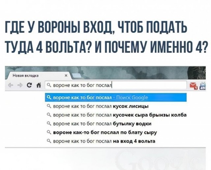Image resolution: width=211 pixels, height=170 pixels.
Task: Click magnifier icon beside бутылку водки suggestion
Action: [49, 124]
